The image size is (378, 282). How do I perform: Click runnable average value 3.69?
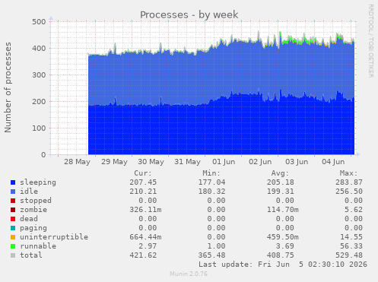(x=285, y=246)
